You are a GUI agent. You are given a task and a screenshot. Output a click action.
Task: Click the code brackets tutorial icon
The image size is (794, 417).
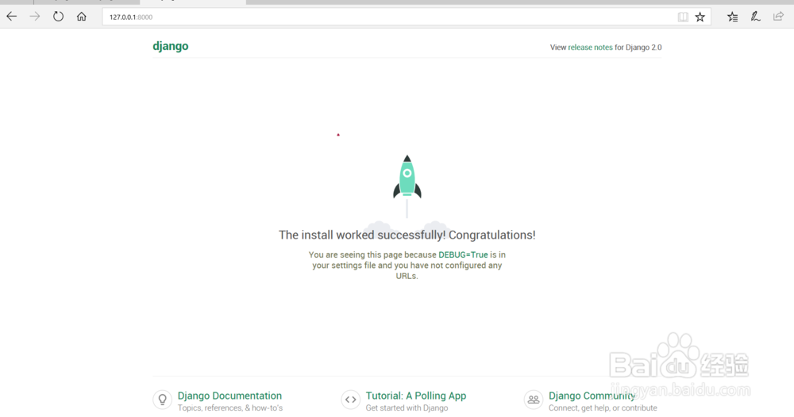tap(350, 400)
